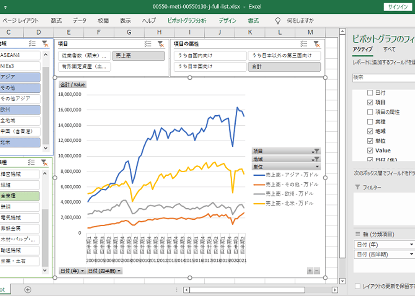Select 中国（含香港） region slicer item
This screenshot has height=296, width=415.
pyautogui.click(x=20, y=131)
